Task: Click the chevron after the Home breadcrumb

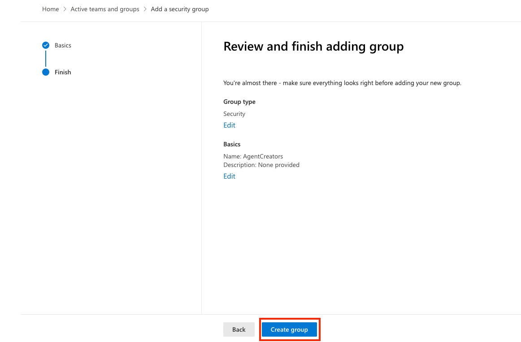Action: (x=65, y=9)
